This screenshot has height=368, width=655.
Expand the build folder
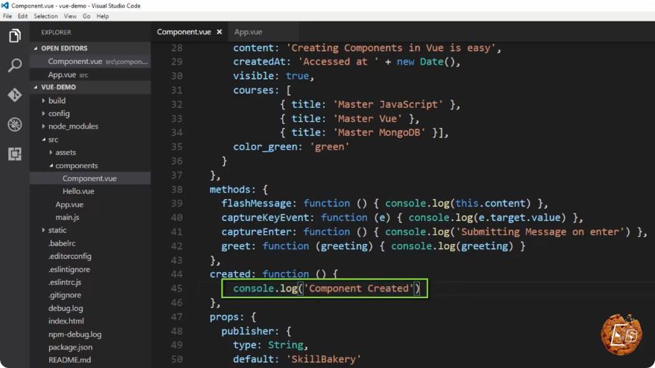57,100
